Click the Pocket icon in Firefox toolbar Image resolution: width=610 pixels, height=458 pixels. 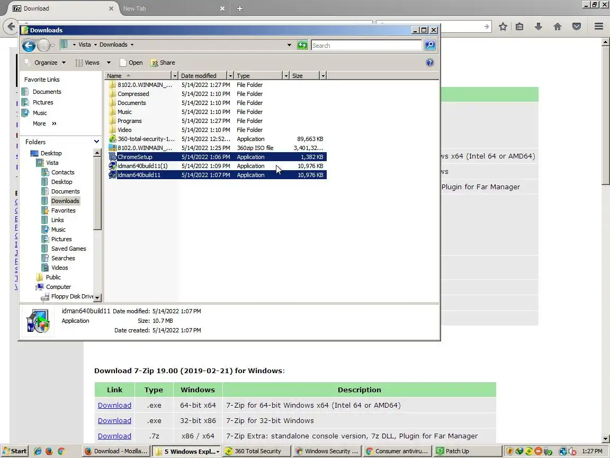click(577, 27)
